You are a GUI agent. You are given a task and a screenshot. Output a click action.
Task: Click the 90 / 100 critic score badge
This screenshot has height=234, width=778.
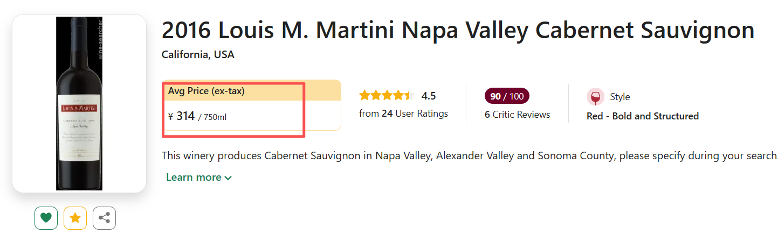coord(507,96)
